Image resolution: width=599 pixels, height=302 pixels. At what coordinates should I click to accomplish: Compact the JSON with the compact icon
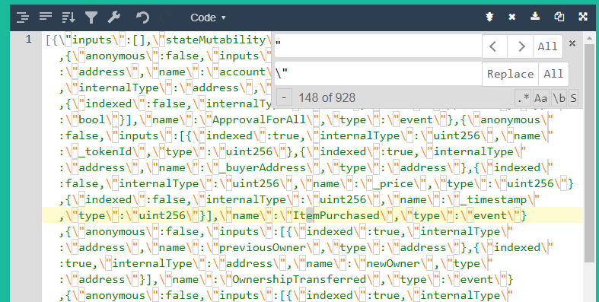(46, 17)
